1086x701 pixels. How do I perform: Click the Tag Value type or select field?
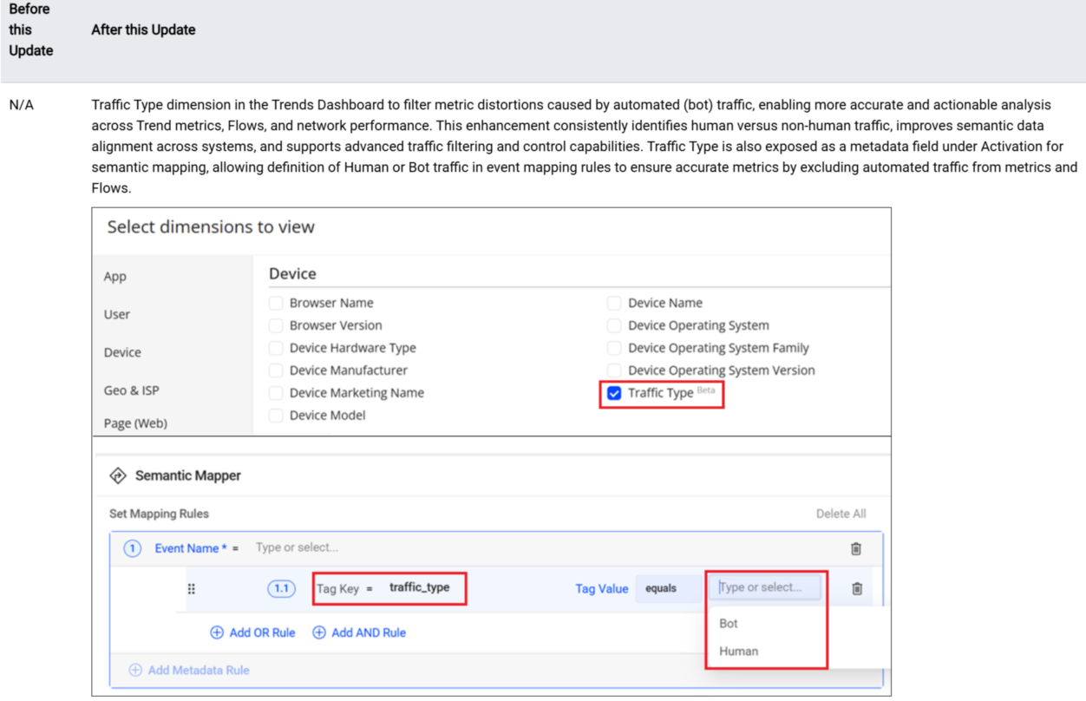[x=767, y=587]
